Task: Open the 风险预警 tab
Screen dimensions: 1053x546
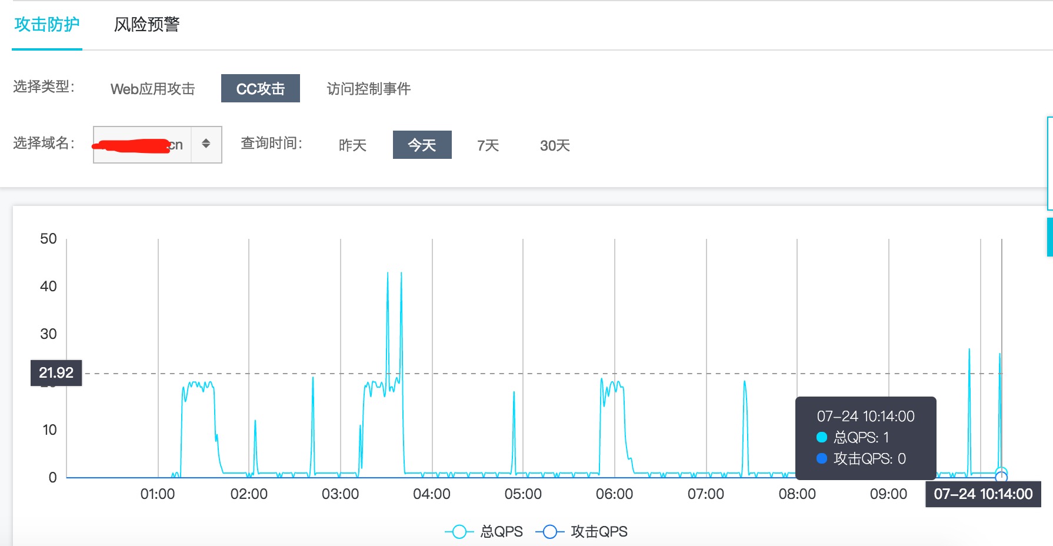Action: (146, 25)
